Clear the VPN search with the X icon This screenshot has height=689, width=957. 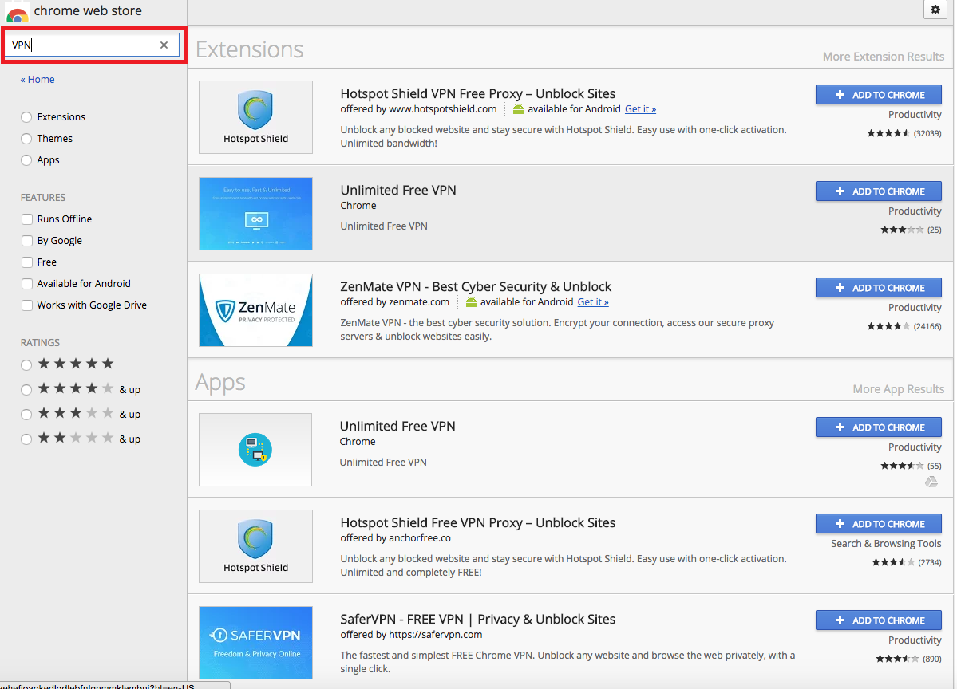[164, 45]
